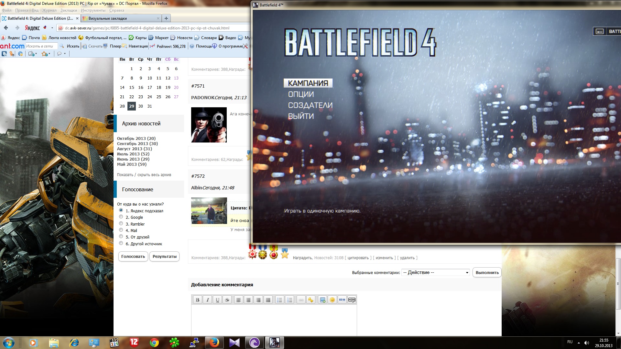Select poll option 'От друзей'

121,237
